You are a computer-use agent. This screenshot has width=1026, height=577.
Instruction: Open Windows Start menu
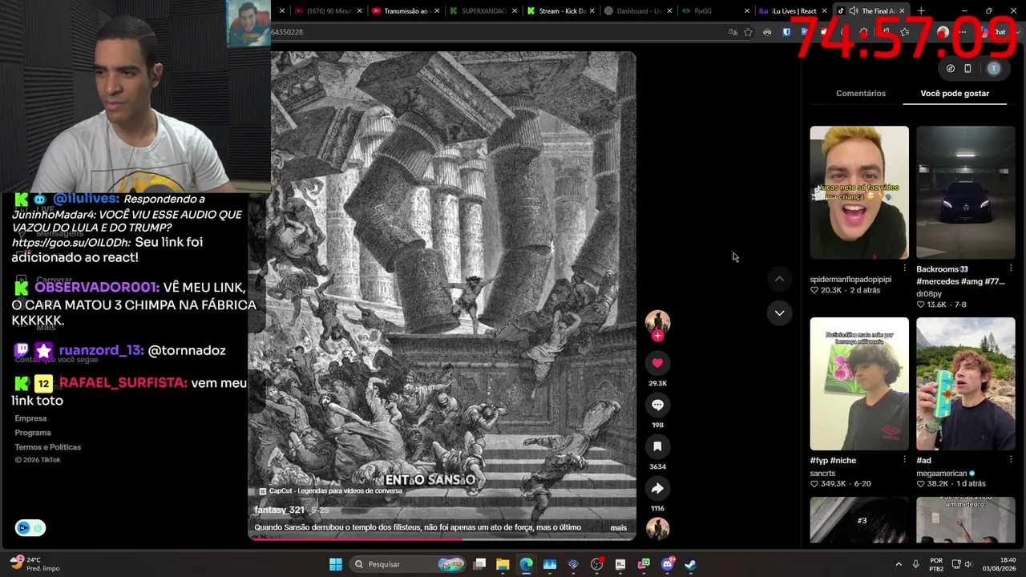click(x=336, y=564)
